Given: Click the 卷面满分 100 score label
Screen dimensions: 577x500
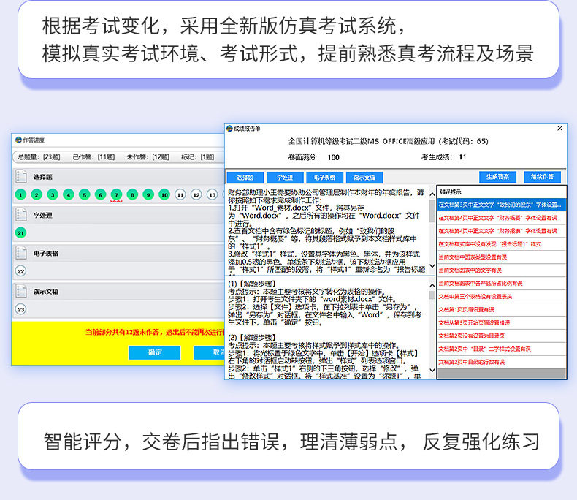Looking at the screenshot, I should point(313,157).
